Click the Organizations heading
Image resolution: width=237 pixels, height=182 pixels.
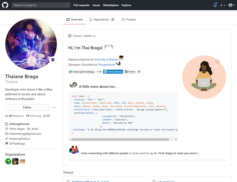pos(15,154)
